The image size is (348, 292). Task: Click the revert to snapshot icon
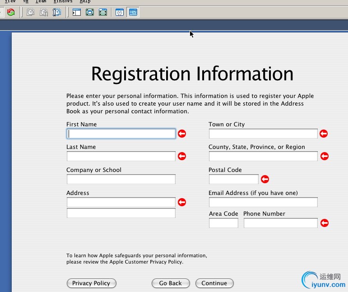pos(44,12)
